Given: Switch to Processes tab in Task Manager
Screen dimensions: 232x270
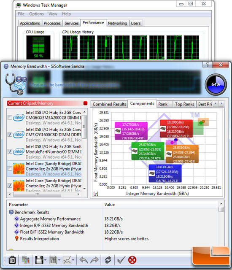Looking at the screenshot, I should pos(52,23).
